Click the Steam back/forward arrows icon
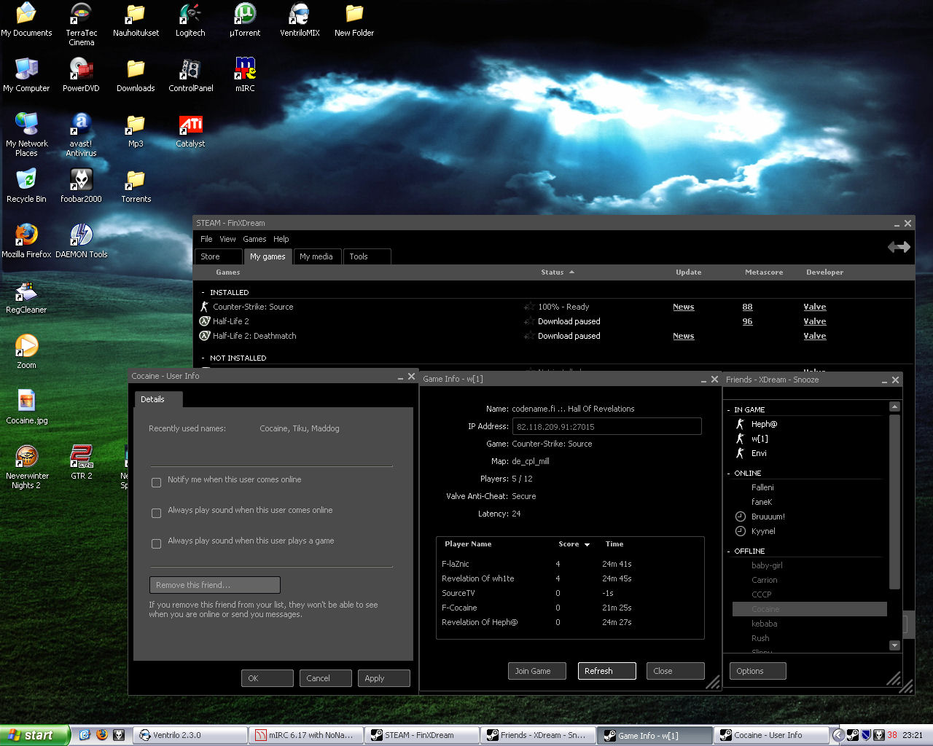This screenshot has height=746, width=933. click(898, 247)
